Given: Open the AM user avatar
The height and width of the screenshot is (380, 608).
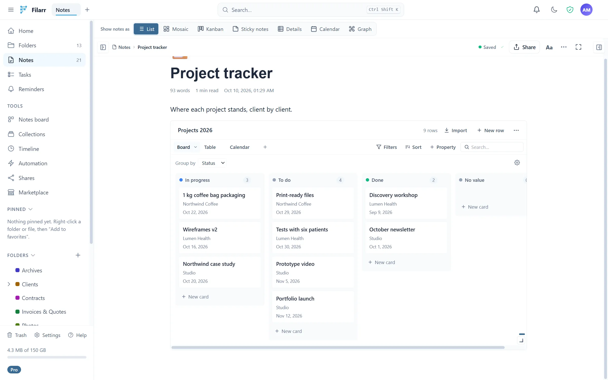Looking at the screenshot, I should point(586,10).
